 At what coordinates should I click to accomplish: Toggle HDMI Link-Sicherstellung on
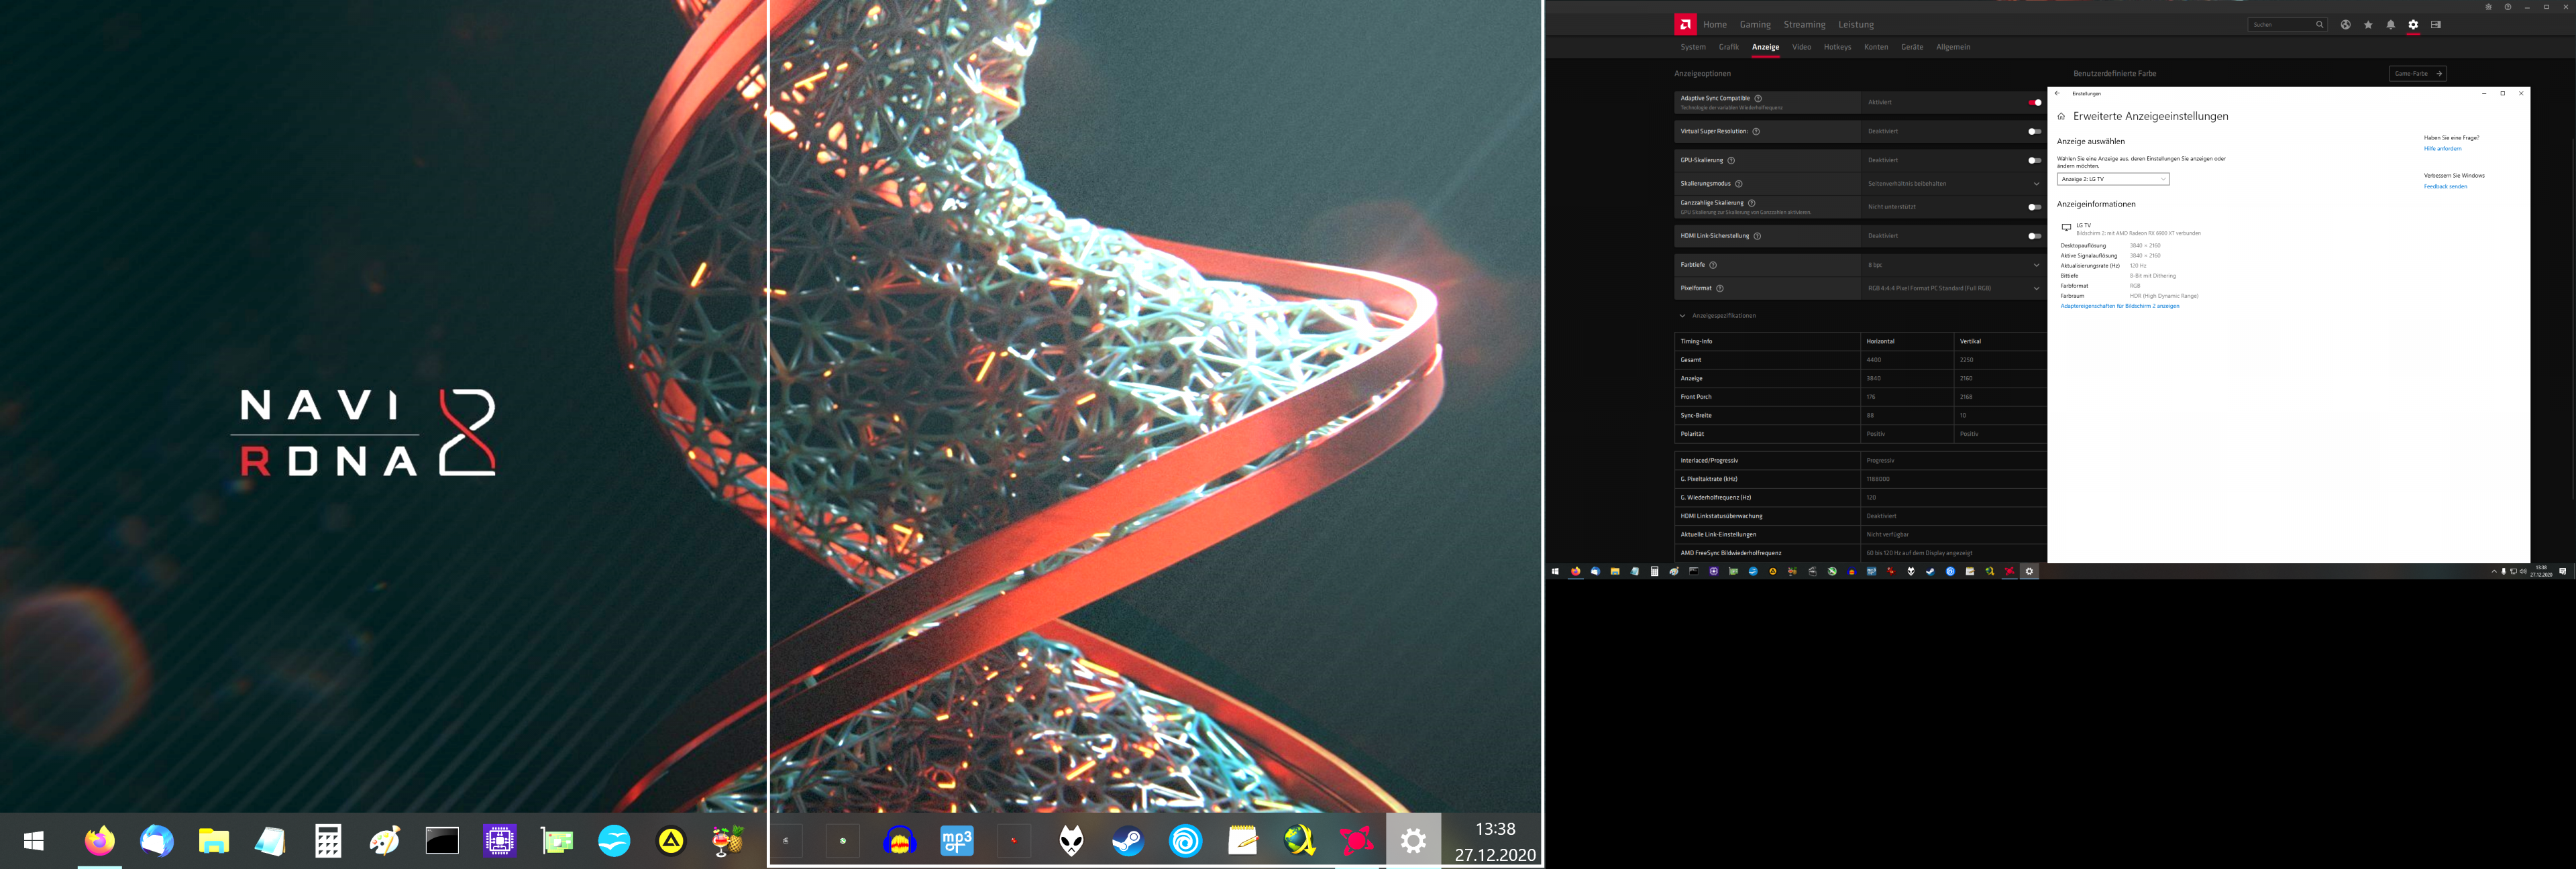click(2034, 236)
